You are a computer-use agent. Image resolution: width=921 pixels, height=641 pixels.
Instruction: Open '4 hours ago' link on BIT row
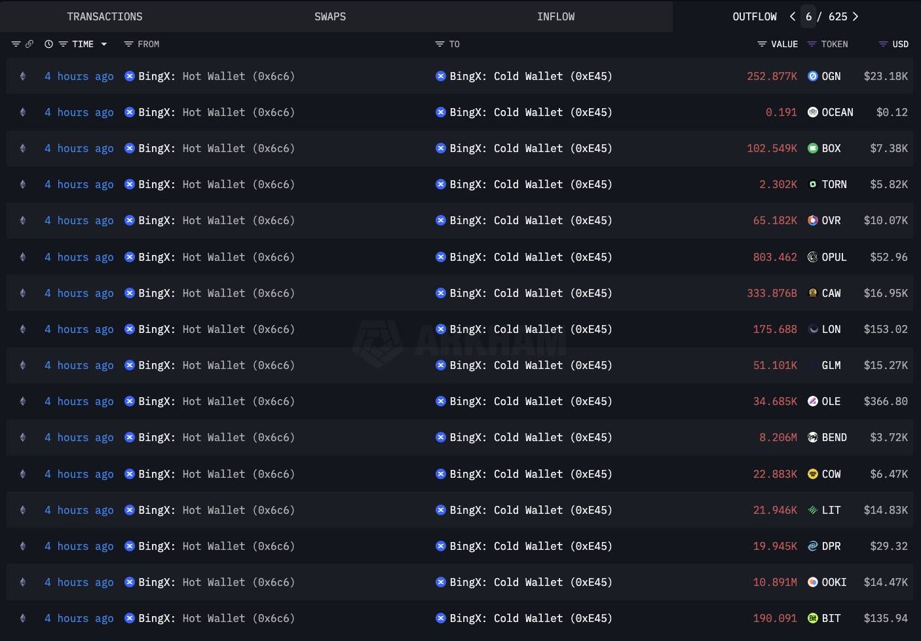point(79,618)
